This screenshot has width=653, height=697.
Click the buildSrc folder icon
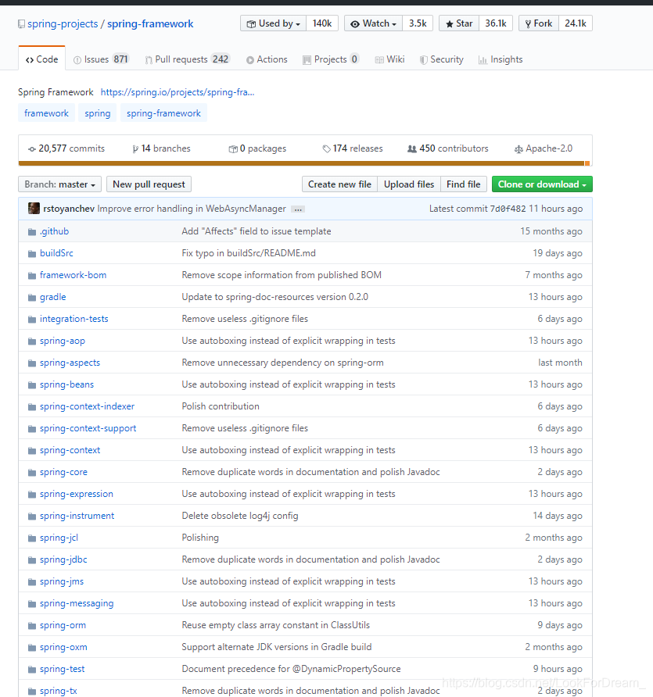[31, 253]
